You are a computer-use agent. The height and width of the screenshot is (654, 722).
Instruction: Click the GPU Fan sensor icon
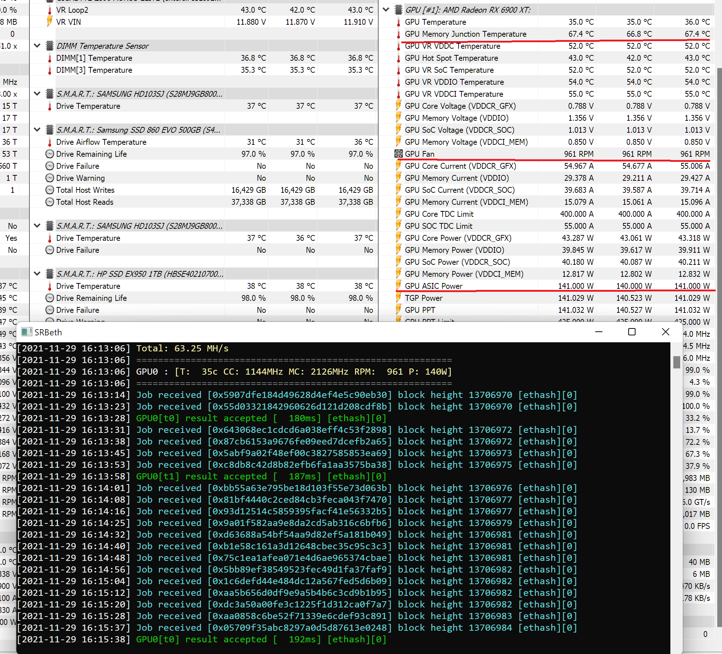click(399, 154)
